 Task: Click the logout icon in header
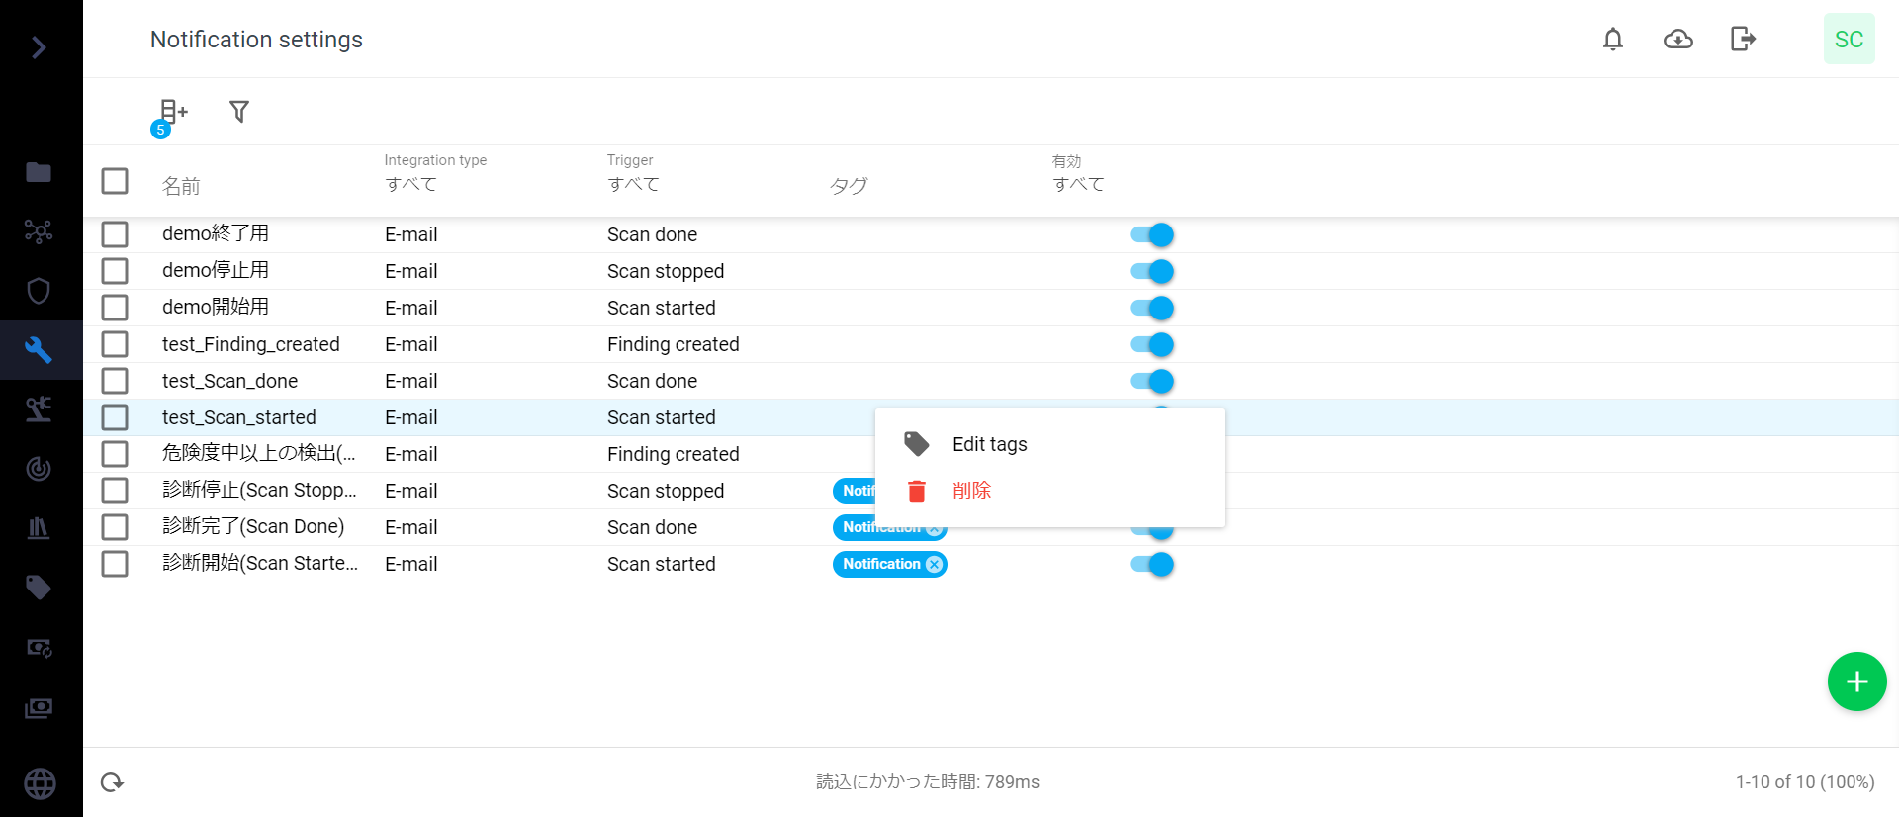[x=1743, y=40]
